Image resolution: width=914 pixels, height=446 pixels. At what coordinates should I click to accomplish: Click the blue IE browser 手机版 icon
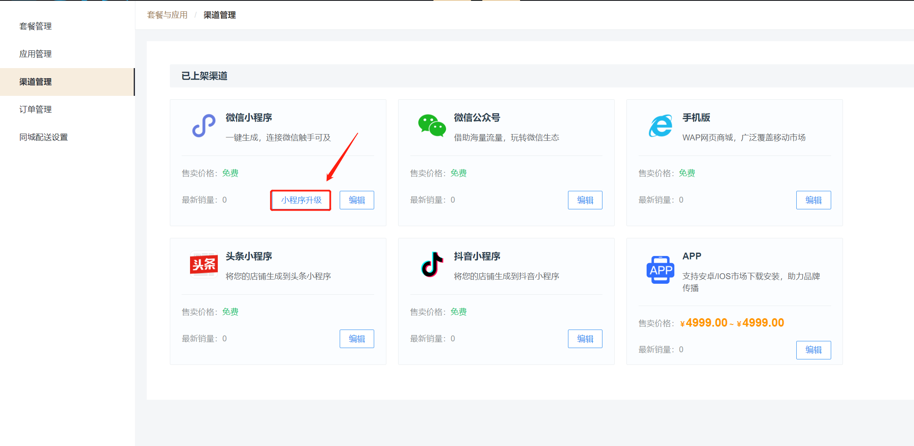[660, 126]
